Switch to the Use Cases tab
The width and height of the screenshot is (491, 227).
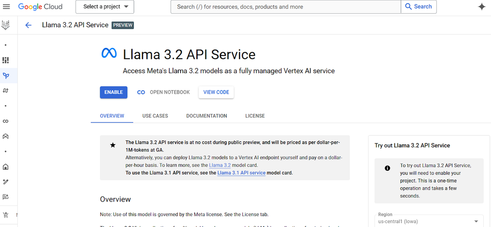point(155,116)
